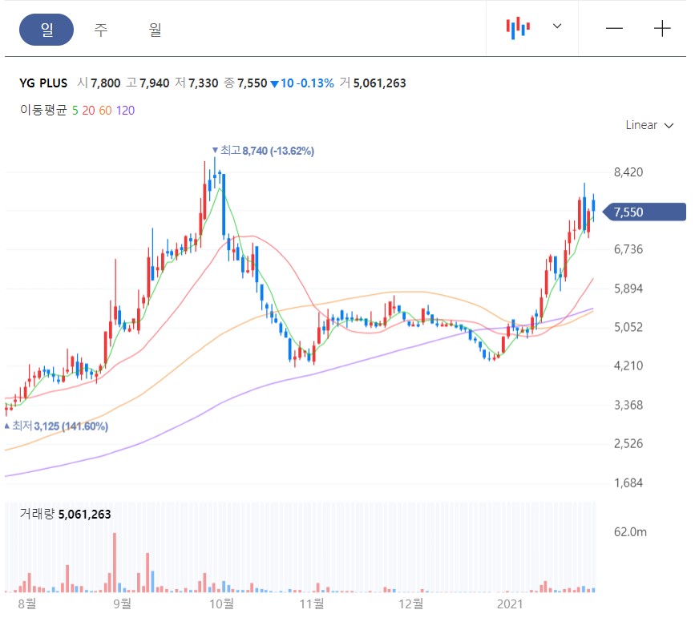
Task: Zoom out the chart with minus icon
Action: coord(614,28)
